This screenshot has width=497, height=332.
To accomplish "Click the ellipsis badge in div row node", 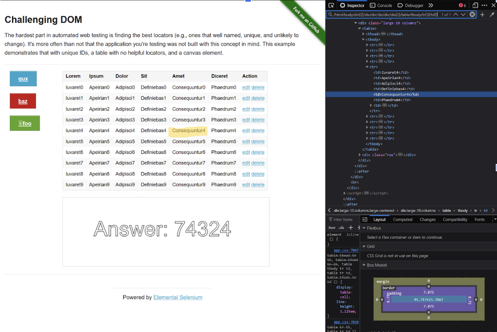I will pyautogui.click(x=400, y=155).
